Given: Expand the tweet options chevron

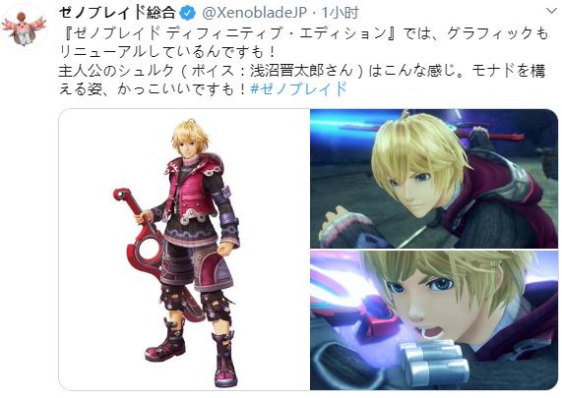Looking at the screenshot, I should click(x=551, y=11).
